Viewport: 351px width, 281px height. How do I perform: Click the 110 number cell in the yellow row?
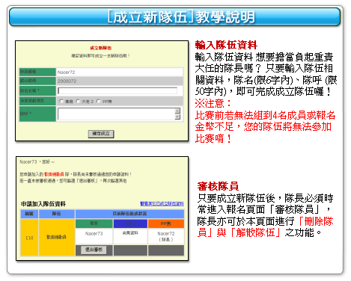[29, 238]
